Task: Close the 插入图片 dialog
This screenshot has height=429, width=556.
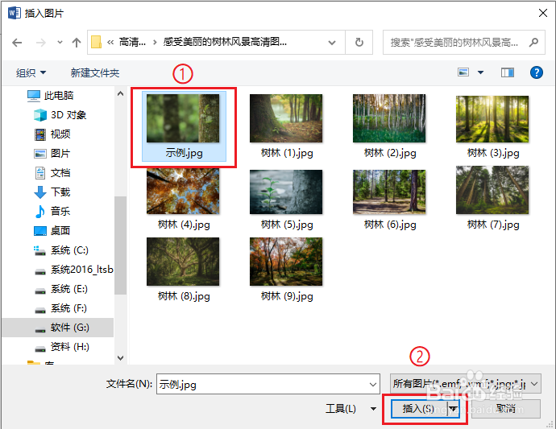Action: 542,13
